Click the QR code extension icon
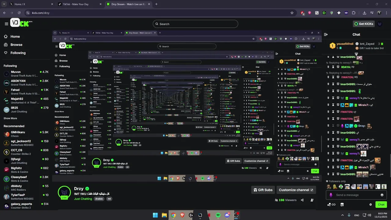This screenshot has height=220, width=391. 317,13
